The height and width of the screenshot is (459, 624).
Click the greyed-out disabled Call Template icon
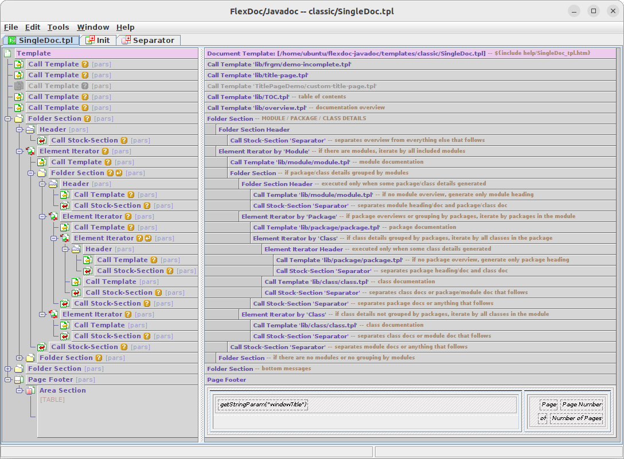tap(19, 86)
